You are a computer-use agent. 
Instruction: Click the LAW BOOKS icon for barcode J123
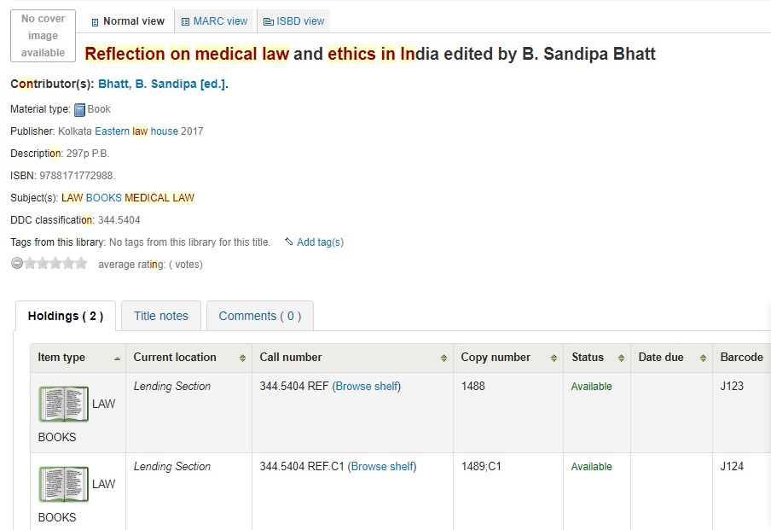(x=63, y=404)
